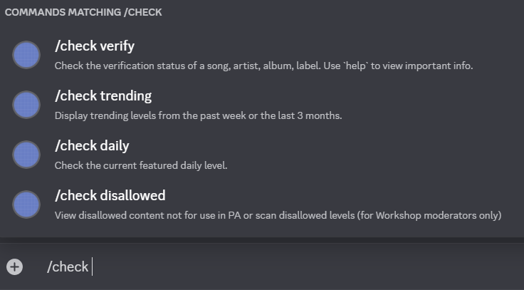Select the /check verify command

94,46
